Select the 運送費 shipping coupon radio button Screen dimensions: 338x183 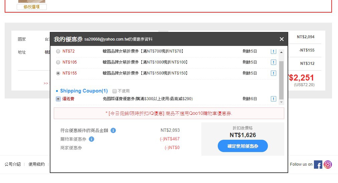point(58,99)
